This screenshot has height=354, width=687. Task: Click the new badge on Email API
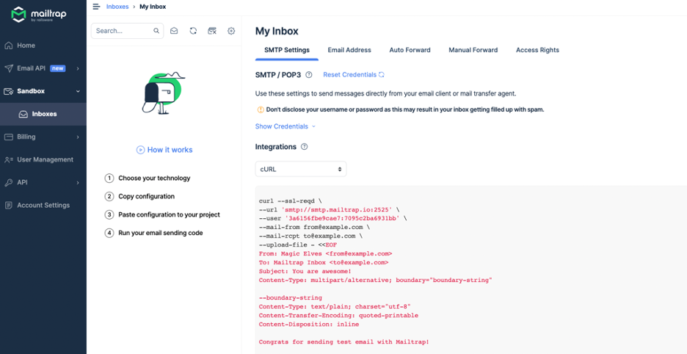58,68
